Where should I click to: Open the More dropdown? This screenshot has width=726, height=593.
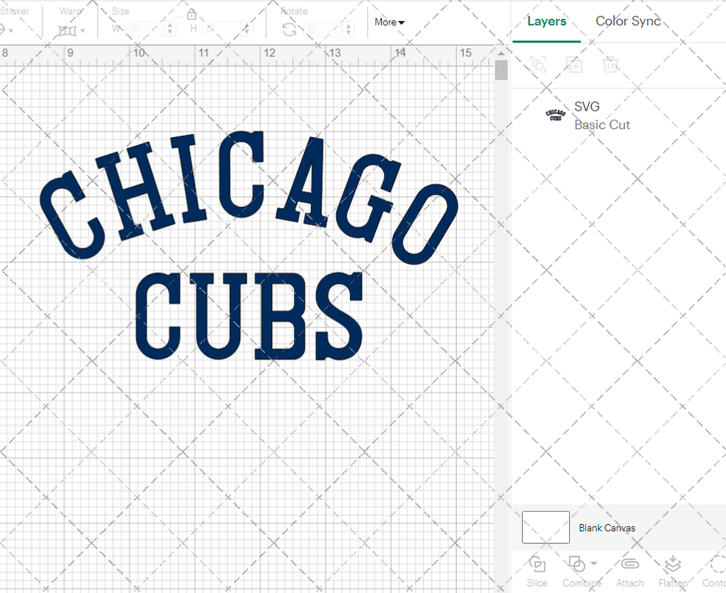point(389,22)
